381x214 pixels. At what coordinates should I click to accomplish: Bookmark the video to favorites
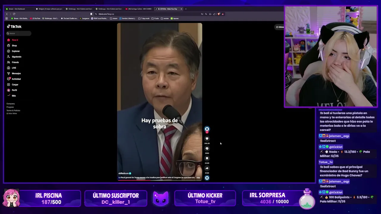207,158
